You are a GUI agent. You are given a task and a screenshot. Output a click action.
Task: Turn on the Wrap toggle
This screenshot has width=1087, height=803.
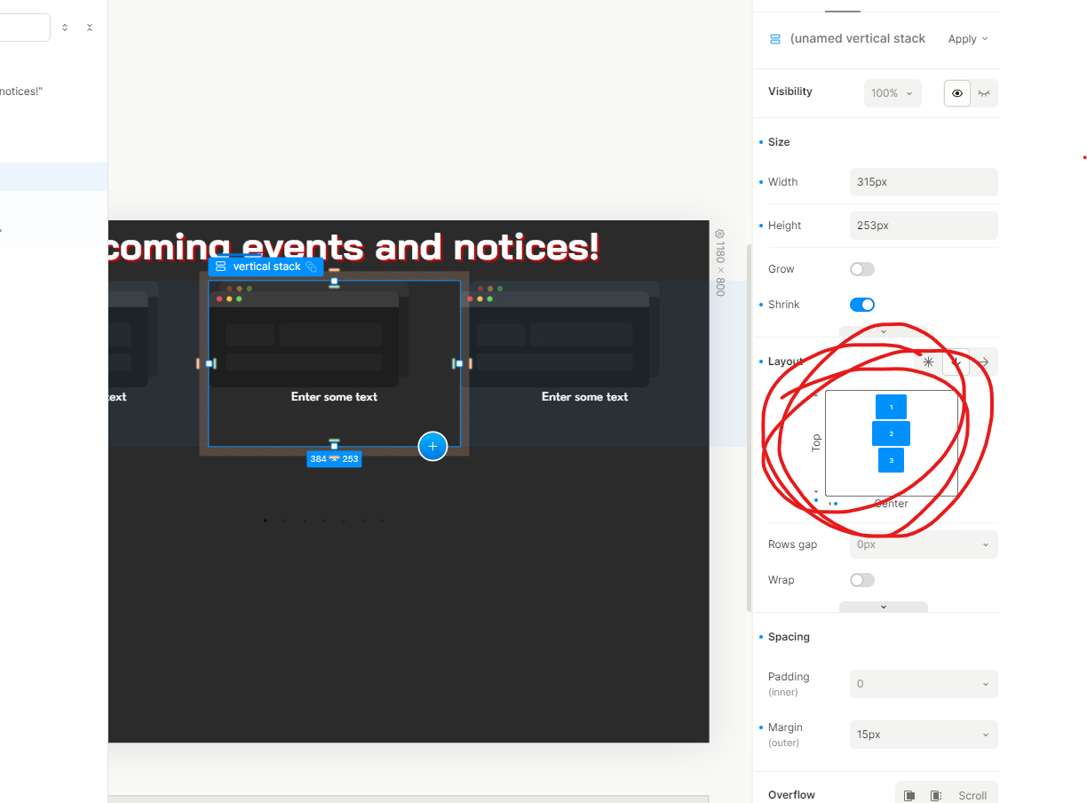pyautogui.click(x=861, y=580)
